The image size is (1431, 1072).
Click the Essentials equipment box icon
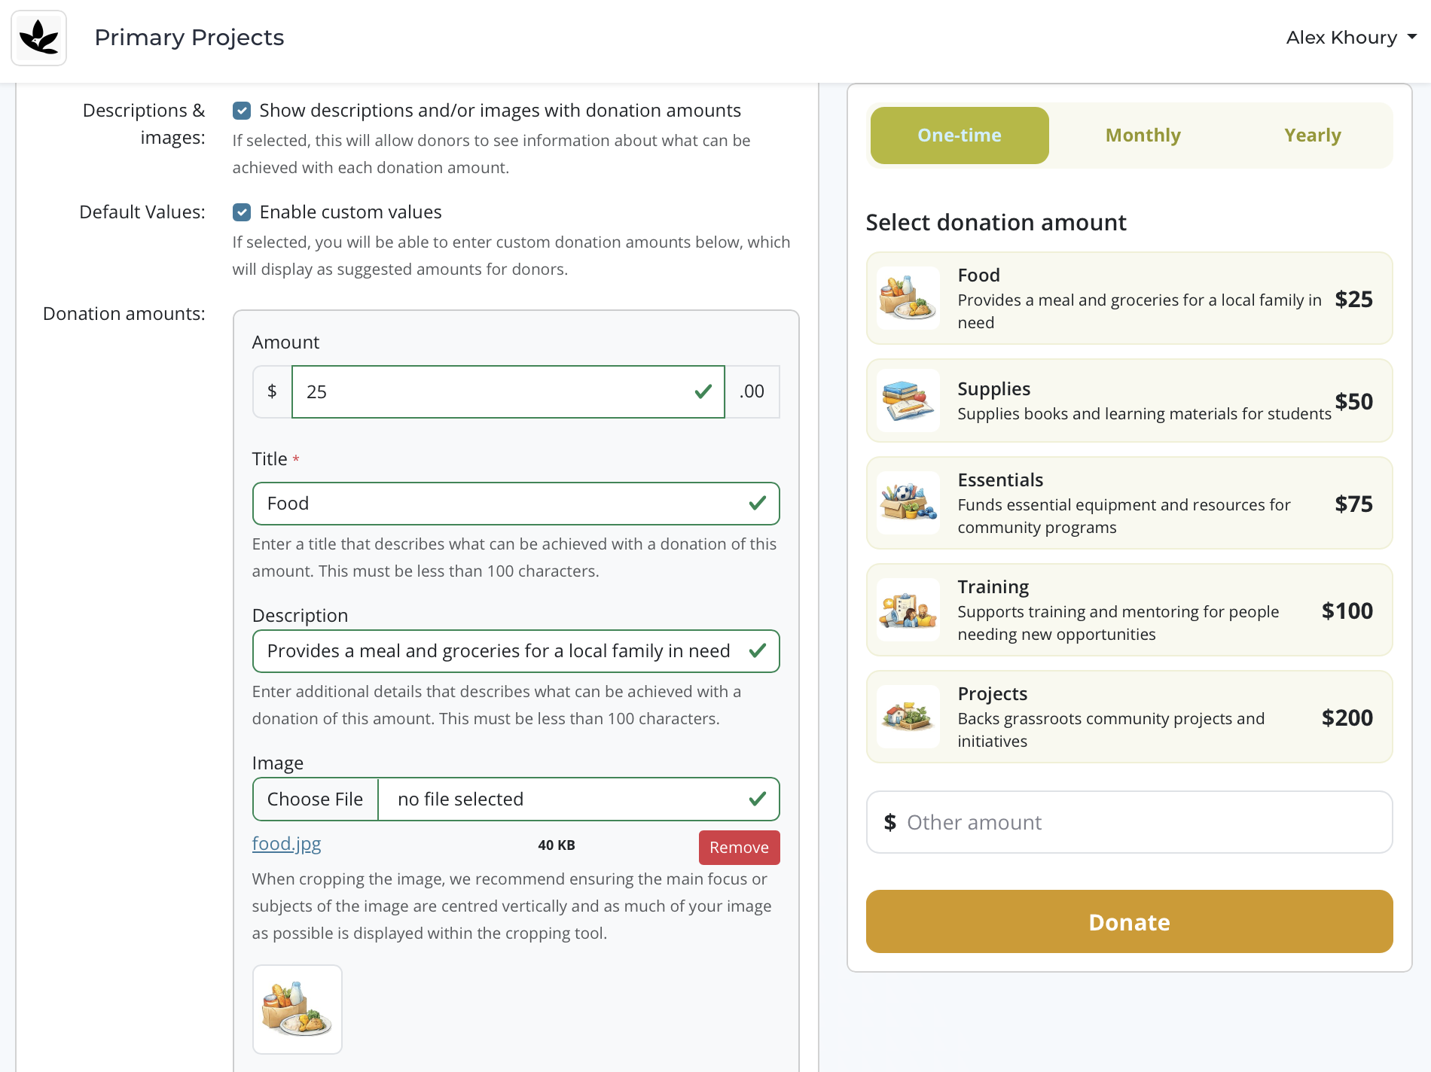908,503
